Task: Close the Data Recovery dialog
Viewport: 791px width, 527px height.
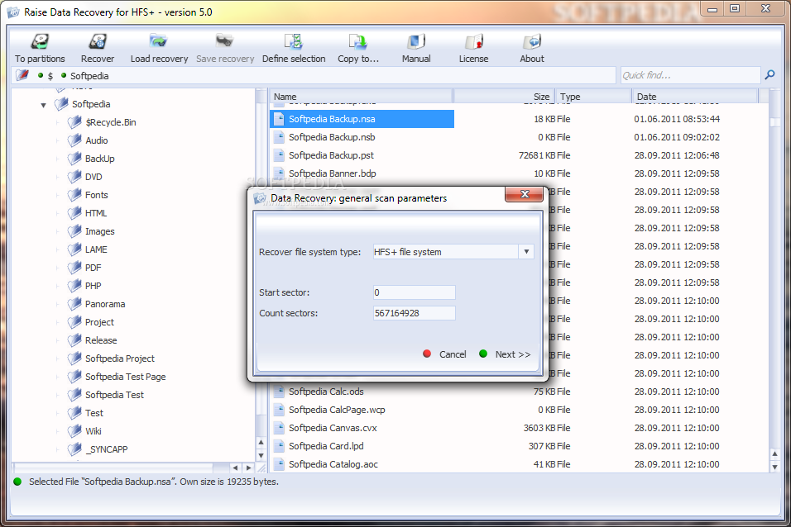Action: [524, 194]
